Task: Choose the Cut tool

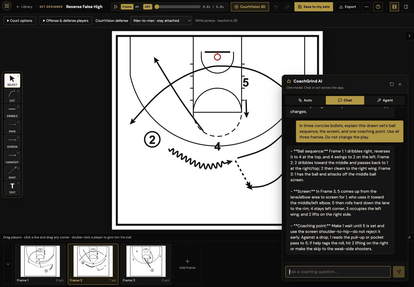Action: (x=12, y=96)
